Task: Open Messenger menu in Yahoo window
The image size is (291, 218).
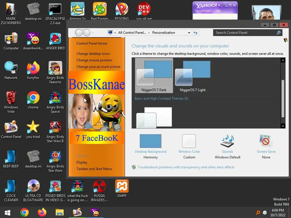Action: pos(203,11)
